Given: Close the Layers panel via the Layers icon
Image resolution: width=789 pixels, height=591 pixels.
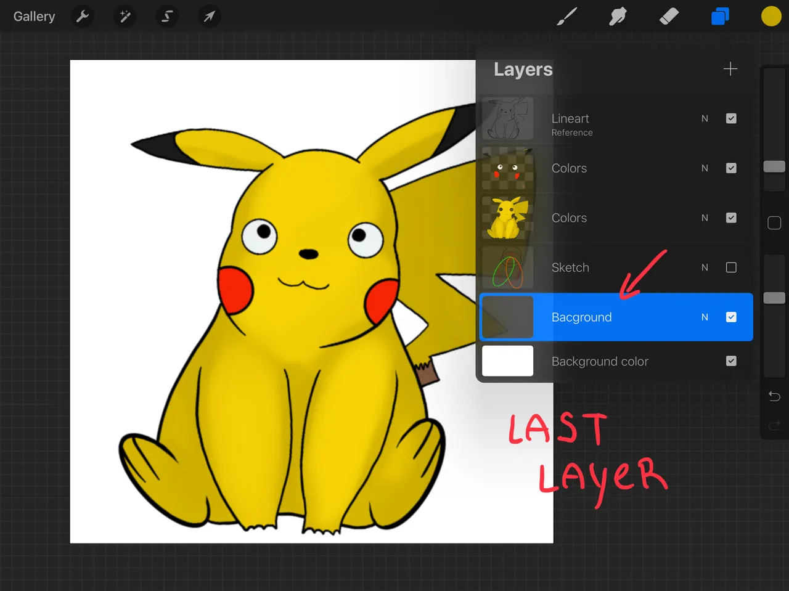Looking at the screenshot, I should click(x=720, y=17).
